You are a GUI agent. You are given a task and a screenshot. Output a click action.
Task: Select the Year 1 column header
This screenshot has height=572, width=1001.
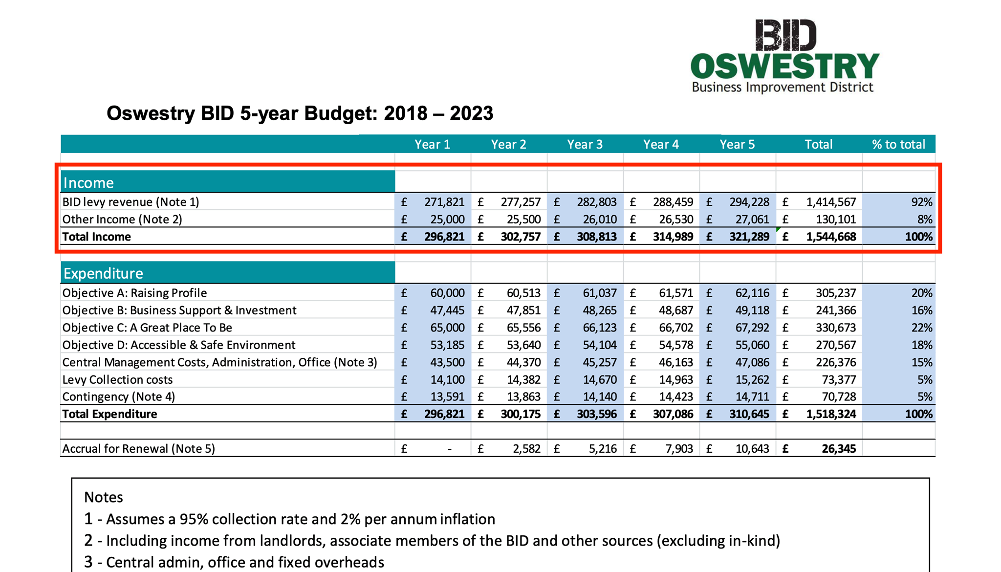[x=432, y=144]
